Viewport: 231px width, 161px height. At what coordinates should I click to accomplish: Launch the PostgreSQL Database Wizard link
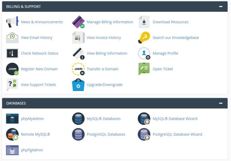tap(177, 134)
